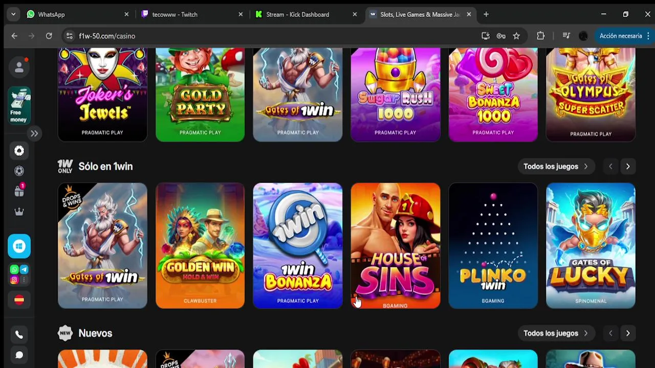Click the Nuevos section heading
This screenshot has height=368, width=655.
95,333
